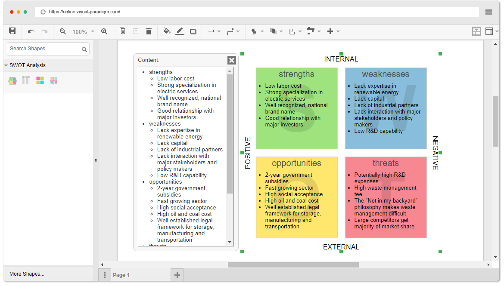Open the Fill Color tool
504x286 pixels.
click(167, 31)
